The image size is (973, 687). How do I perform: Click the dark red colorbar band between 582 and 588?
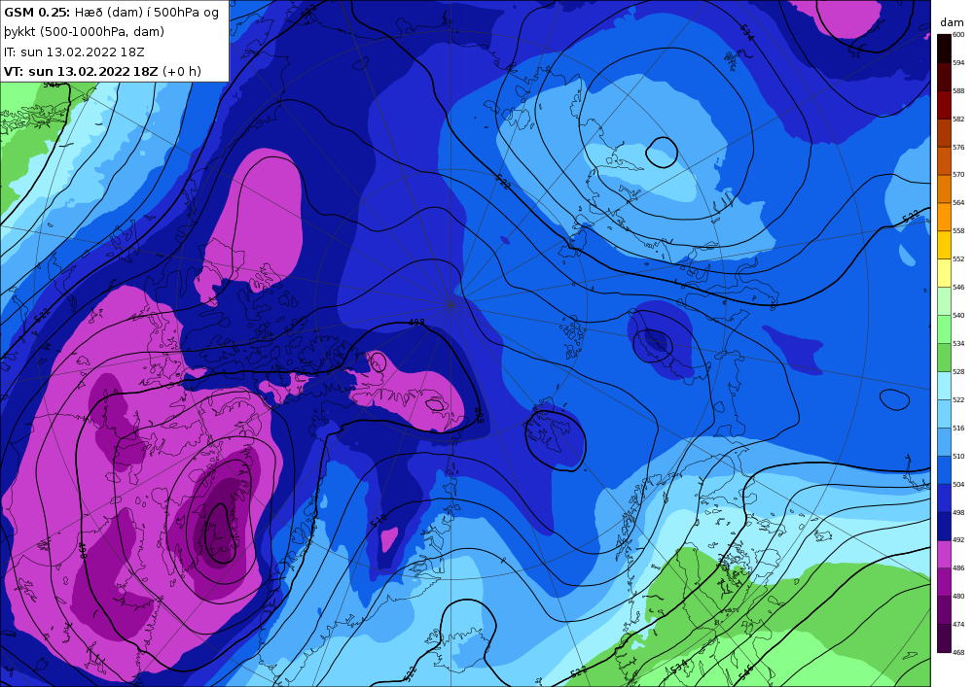[x=943, y=105]
